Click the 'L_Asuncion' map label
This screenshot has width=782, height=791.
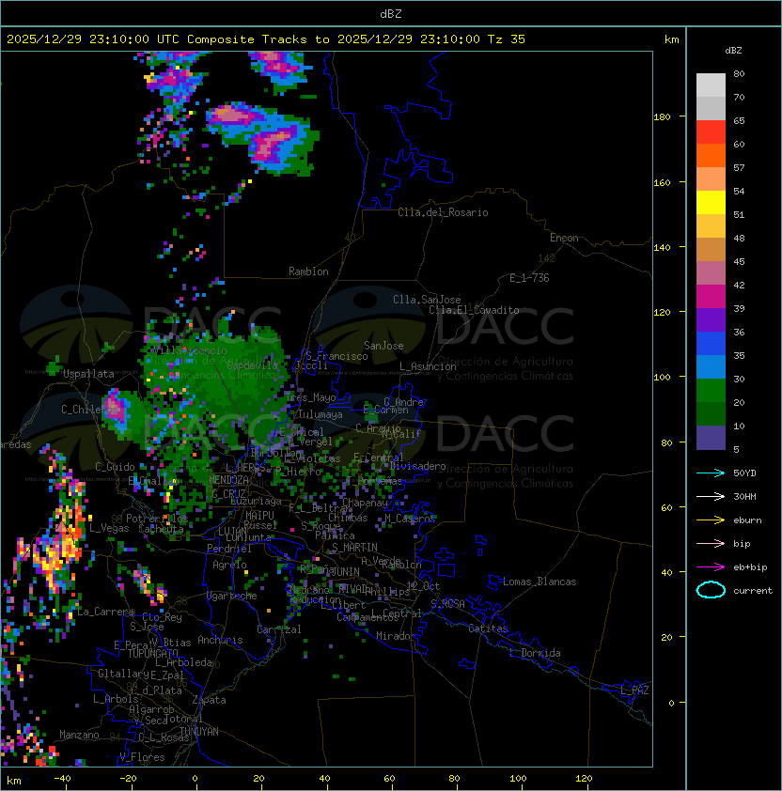428,366
